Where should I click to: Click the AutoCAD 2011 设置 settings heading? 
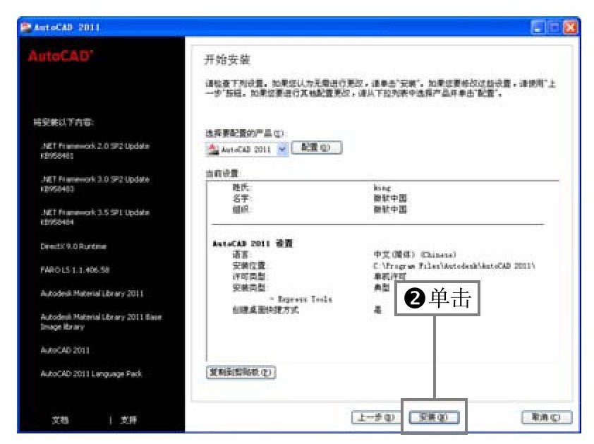click(x=253, y=244)
